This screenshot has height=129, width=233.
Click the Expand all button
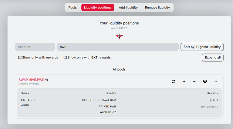[213, 58]
